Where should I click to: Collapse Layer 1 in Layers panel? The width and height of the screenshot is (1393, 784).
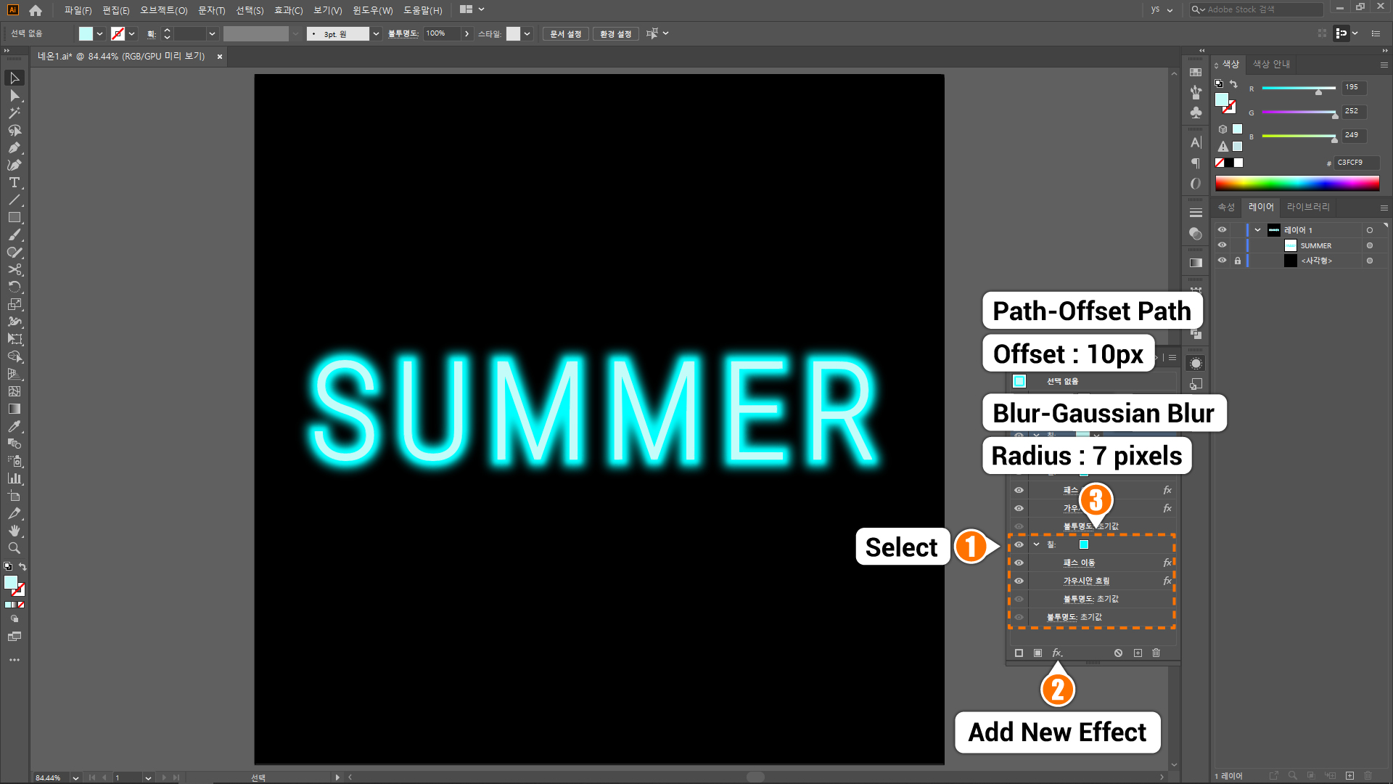pyautogui.click(x=1257, y=230)
